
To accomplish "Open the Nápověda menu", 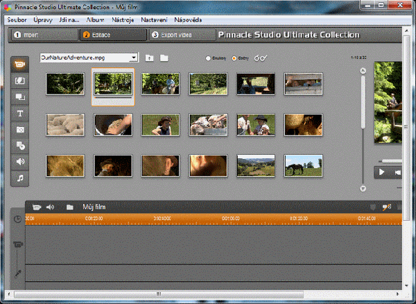I will pos(188,20).
